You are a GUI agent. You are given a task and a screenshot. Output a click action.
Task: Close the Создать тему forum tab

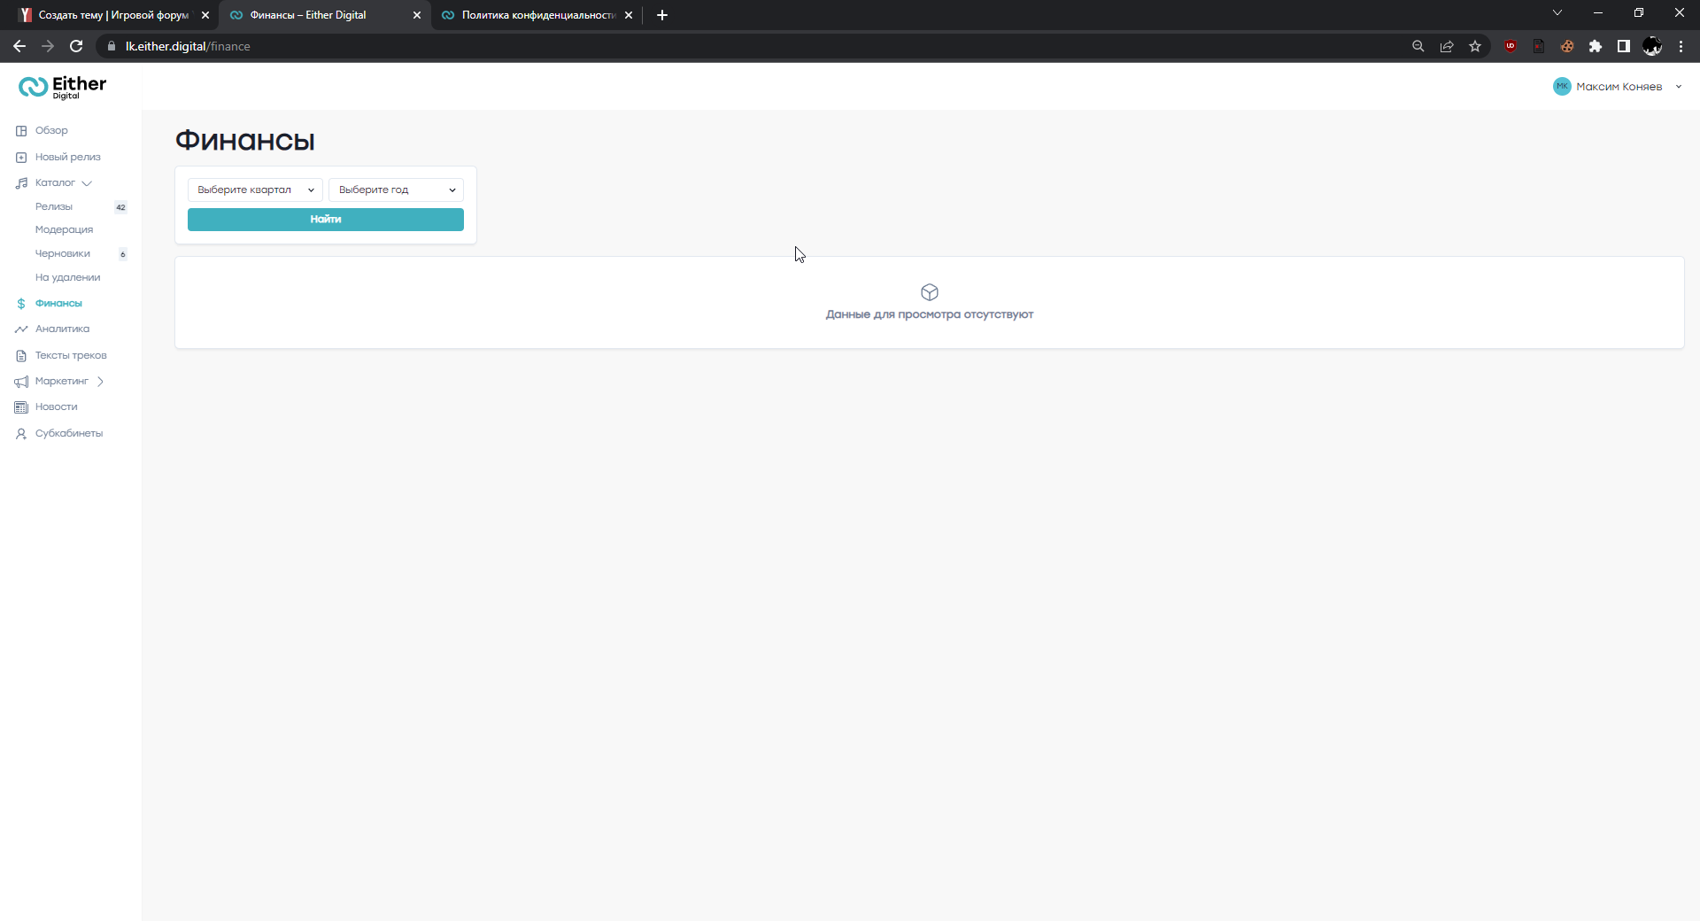[205, 15]
